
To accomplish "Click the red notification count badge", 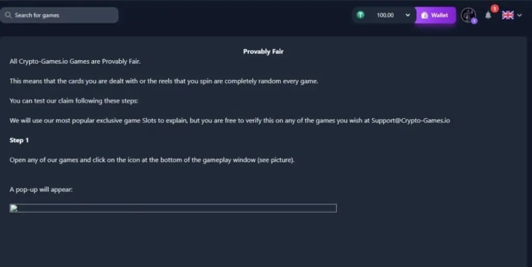I will click(x=494, y=9).
